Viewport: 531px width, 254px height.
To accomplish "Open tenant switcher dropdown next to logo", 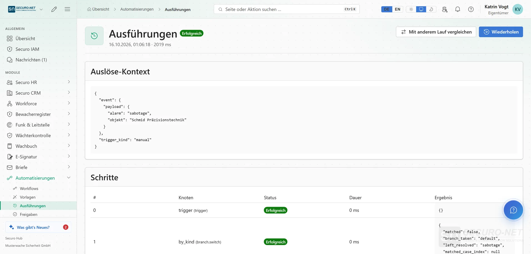I will click(41, 9).
